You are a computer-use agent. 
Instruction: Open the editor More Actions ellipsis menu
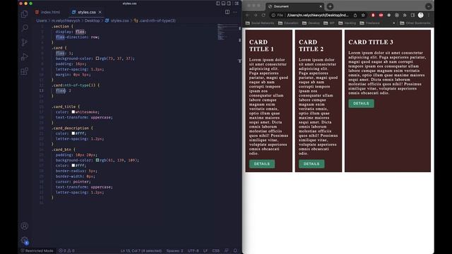click(235, 12)
